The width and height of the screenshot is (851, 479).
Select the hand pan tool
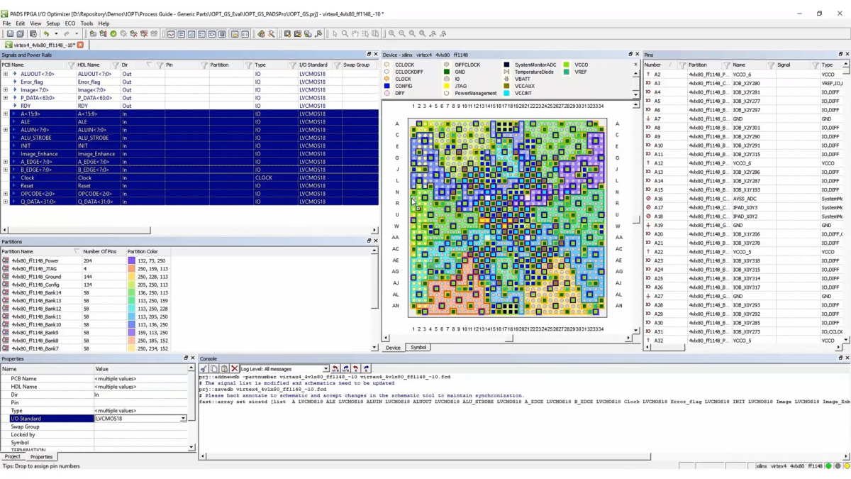pos(355,33)
